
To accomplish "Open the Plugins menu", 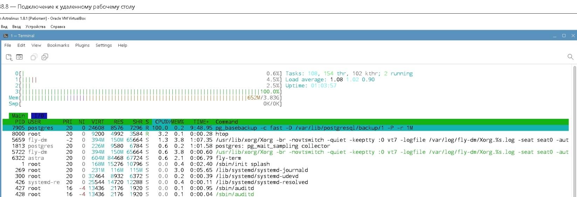I will point(82,45).
